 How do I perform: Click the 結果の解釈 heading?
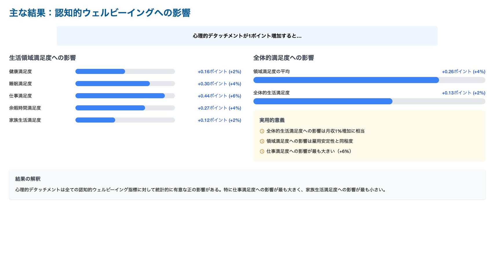tap(28, 179)
